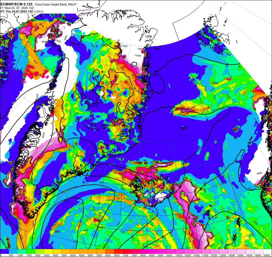Pick the magenta 8000–8500 legend swatch

[145, 252]
